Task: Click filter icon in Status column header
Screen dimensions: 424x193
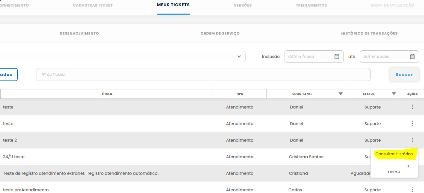Action: 394,94
